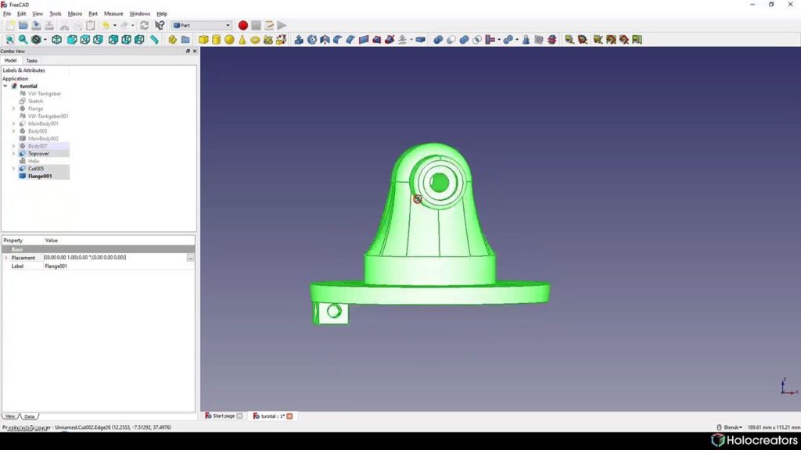801x450 pixels.
Task: Set the right view
Action: [98, 40]
